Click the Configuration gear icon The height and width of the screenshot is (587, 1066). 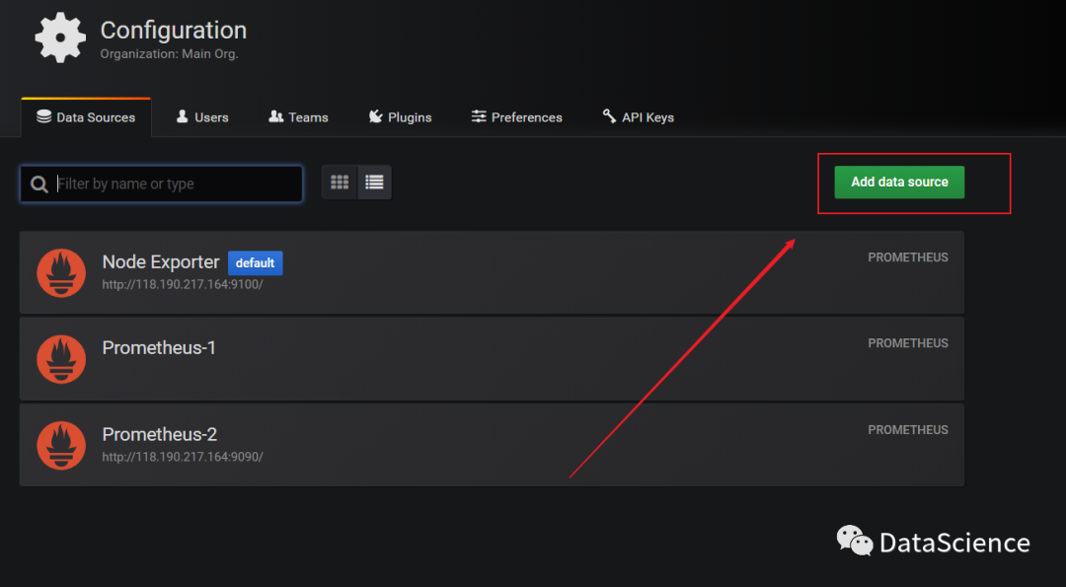(x=60, y=38)
